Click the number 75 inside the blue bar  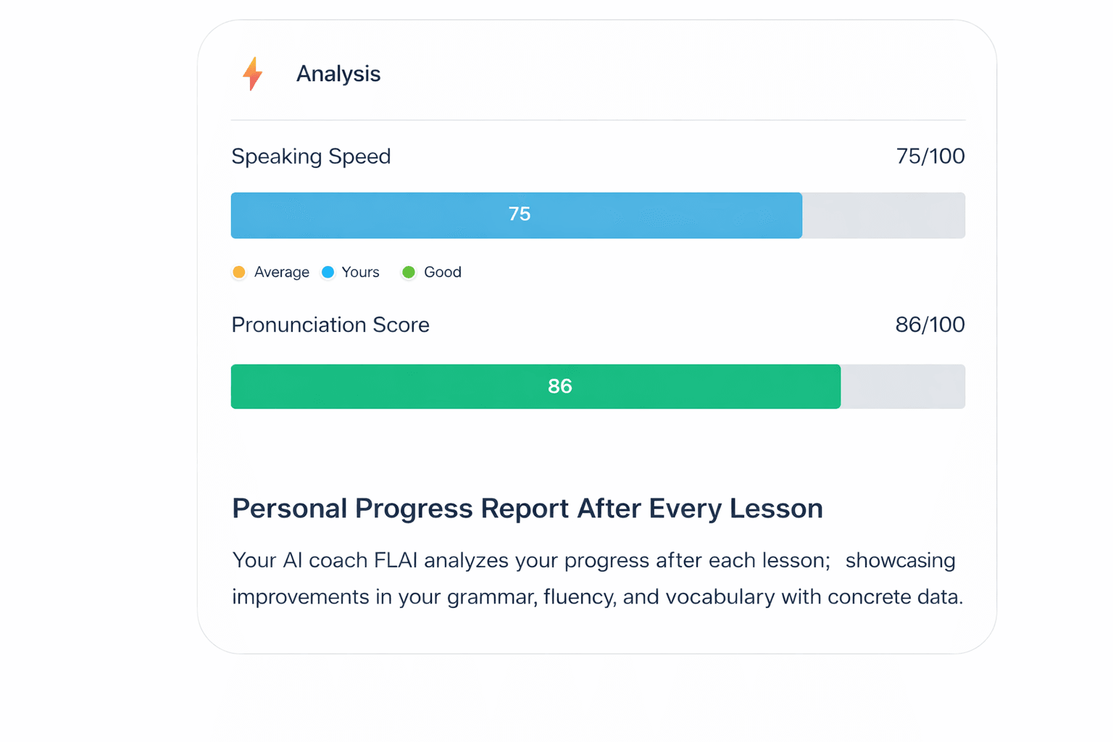(520, 214)
